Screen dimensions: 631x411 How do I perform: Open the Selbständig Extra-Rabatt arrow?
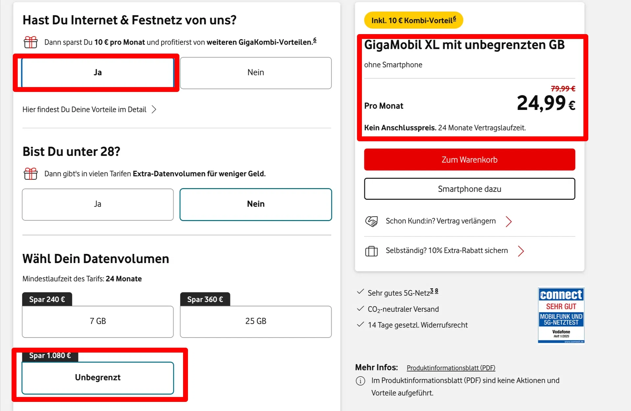pos(521,251)
